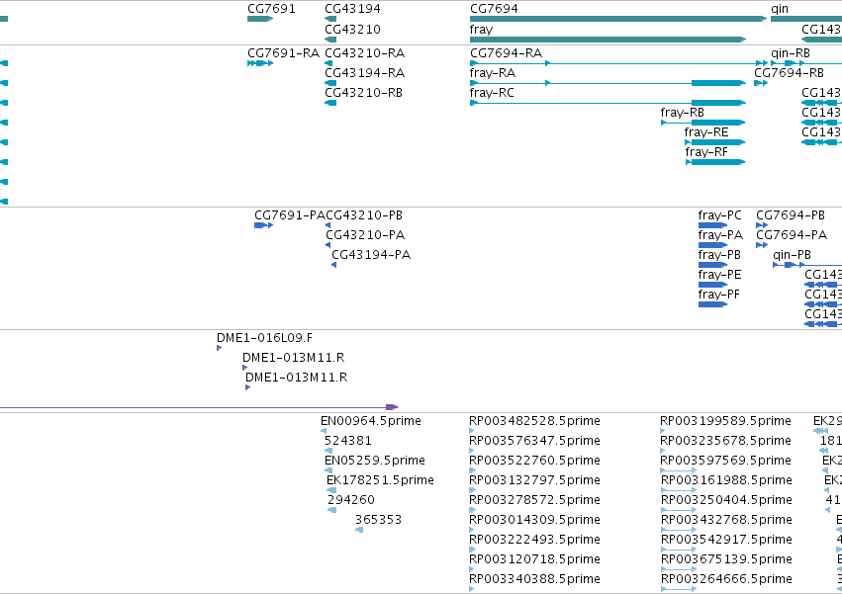This screenshot has height=594, width=842.
Task: Select protein fray-PB
Action: coord(712,265)
